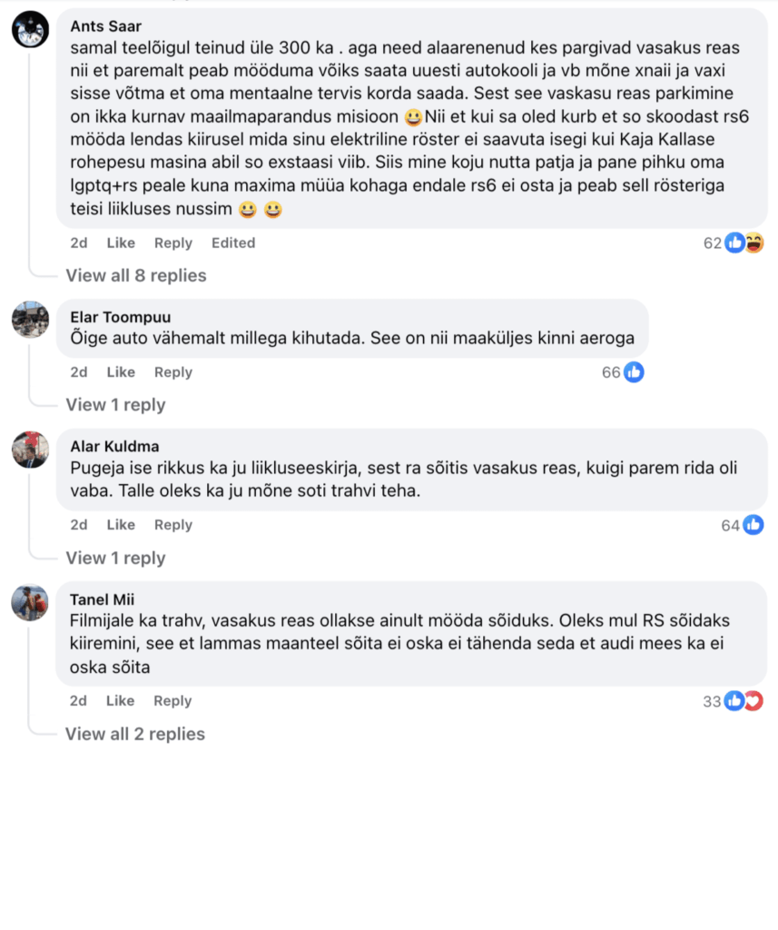Show edit history via "Edited" label
Viewport: 778px width, 930px height.
233,242
